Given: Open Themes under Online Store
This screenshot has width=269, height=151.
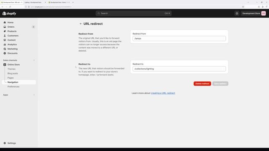Looking at the screenshot, I should [11, 69].
